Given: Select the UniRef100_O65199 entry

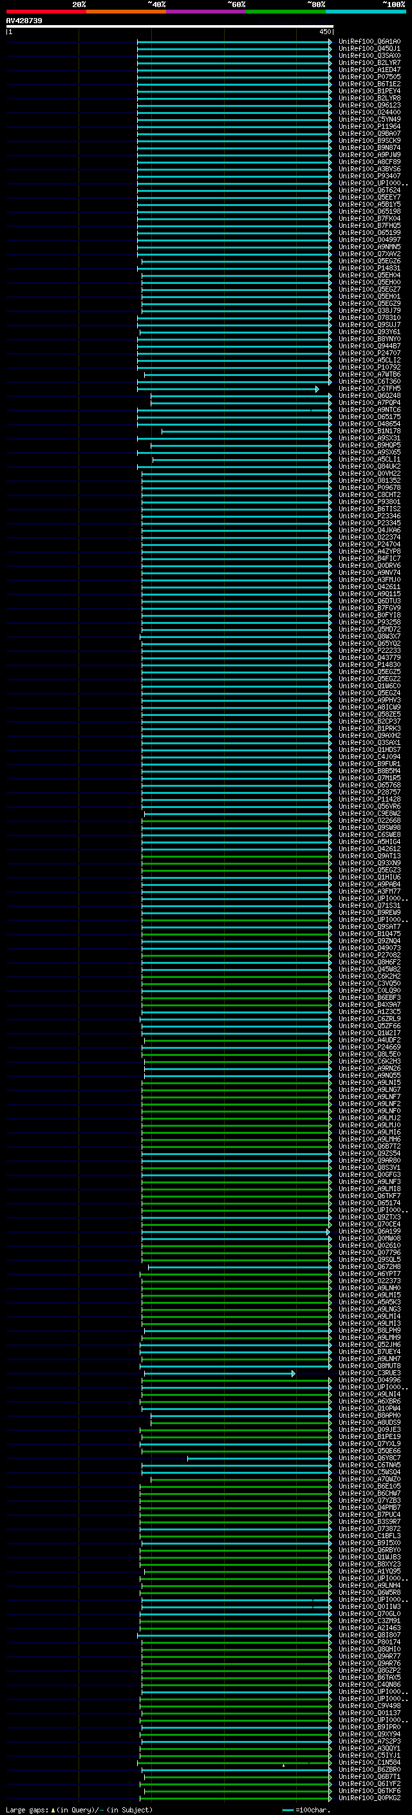Looking at the screenshot, I should click(x=370, y=232).
